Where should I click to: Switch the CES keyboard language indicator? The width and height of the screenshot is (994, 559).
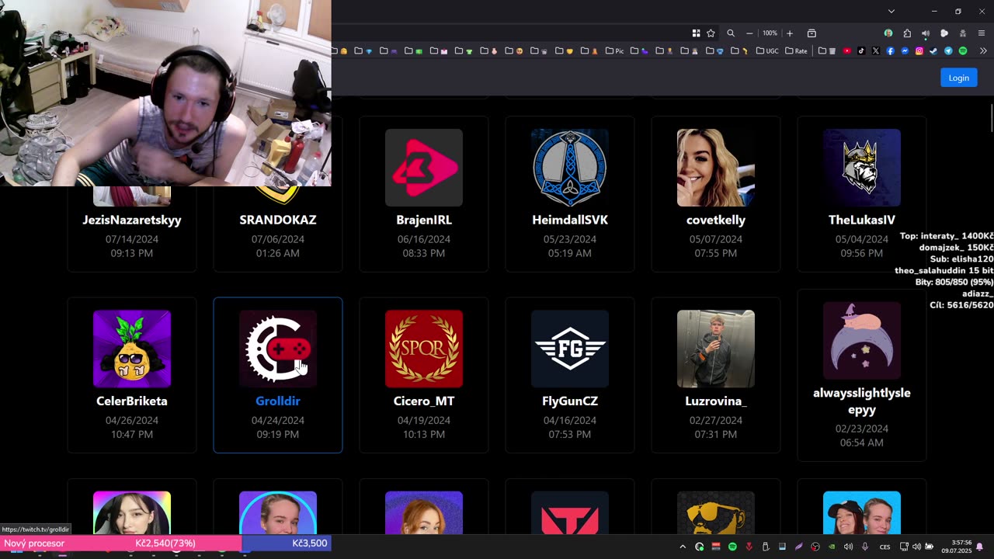pyautogui.click(x=885, y=547)
